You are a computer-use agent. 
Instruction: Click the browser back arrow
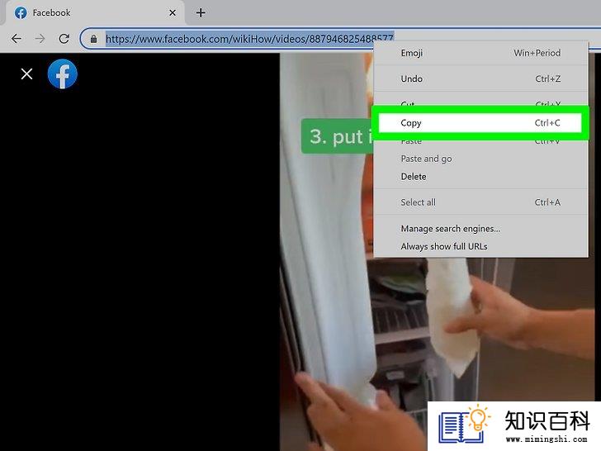[x=17, y=39]
